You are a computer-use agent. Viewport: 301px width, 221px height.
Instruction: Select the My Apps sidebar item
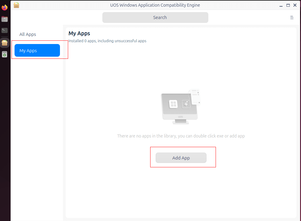37,50
